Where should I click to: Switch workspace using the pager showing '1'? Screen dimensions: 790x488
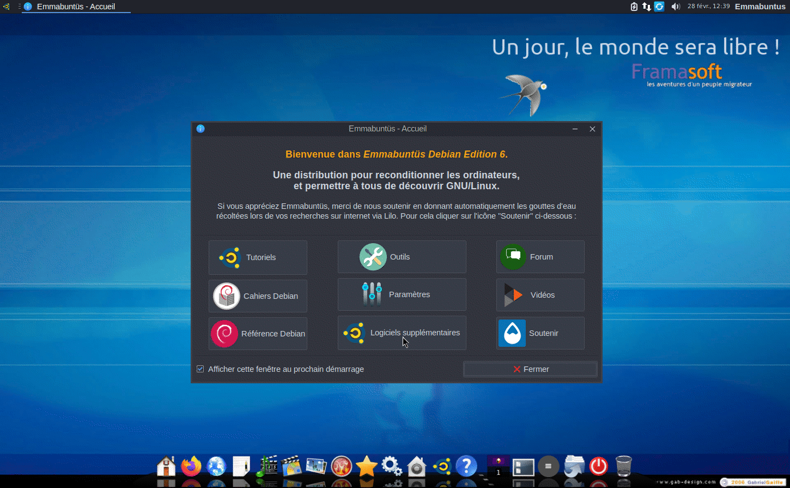coord(497,466)
